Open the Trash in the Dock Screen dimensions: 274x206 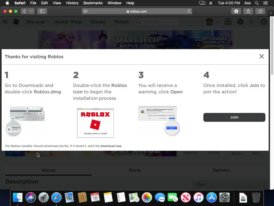coord(256,197)
